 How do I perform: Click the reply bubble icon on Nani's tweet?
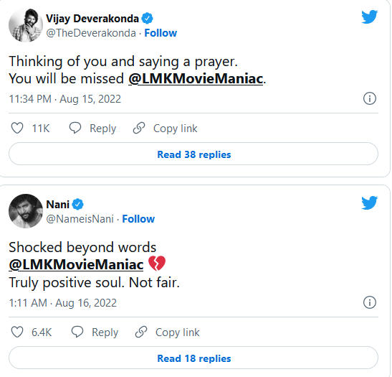point(77,332)
